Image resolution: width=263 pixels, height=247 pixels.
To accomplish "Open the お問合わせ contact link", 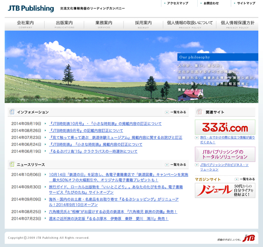I will click(211, 3).
